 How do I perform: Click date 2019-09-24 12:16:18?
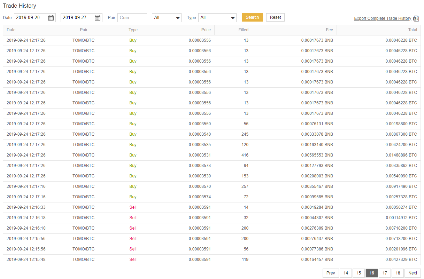coord(26,218)
